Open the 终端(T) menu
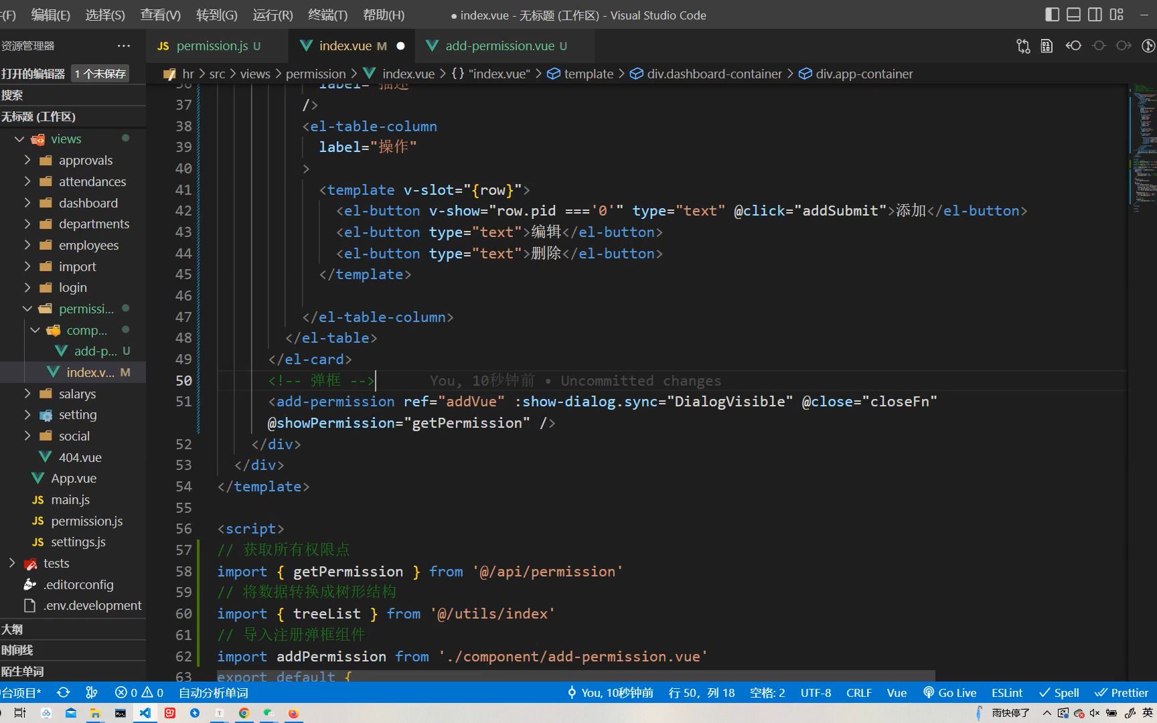1157x723 pixels. pos(327,15)
